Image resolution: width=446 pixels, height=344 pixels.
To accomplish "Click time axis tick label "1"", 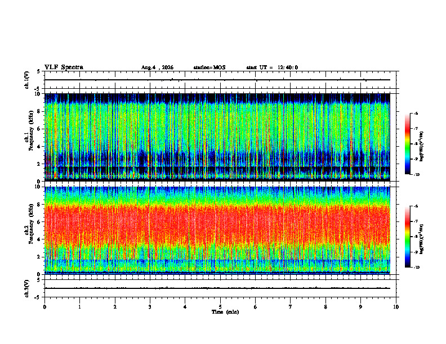I will coord(79,307).
